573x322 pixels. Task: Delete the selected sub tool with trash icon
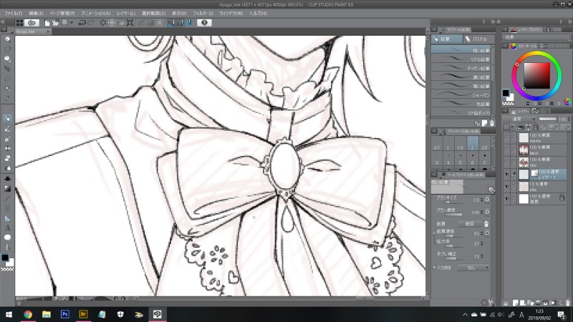tap(492, 123)
